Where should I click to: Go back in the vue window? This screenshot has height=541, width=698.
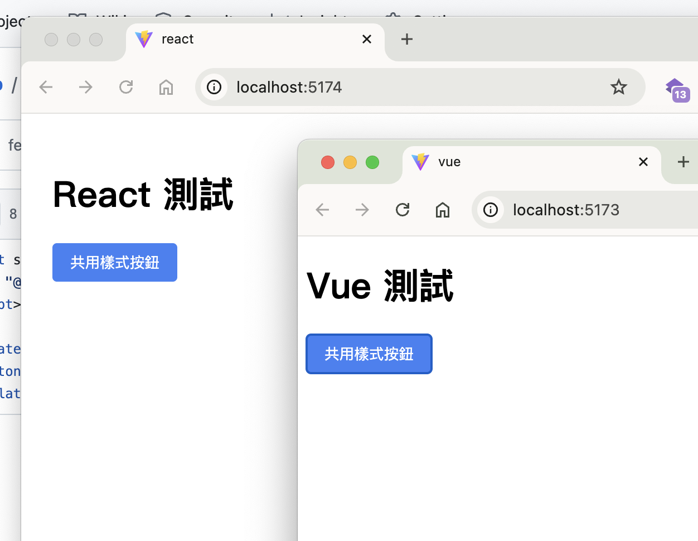322,210
